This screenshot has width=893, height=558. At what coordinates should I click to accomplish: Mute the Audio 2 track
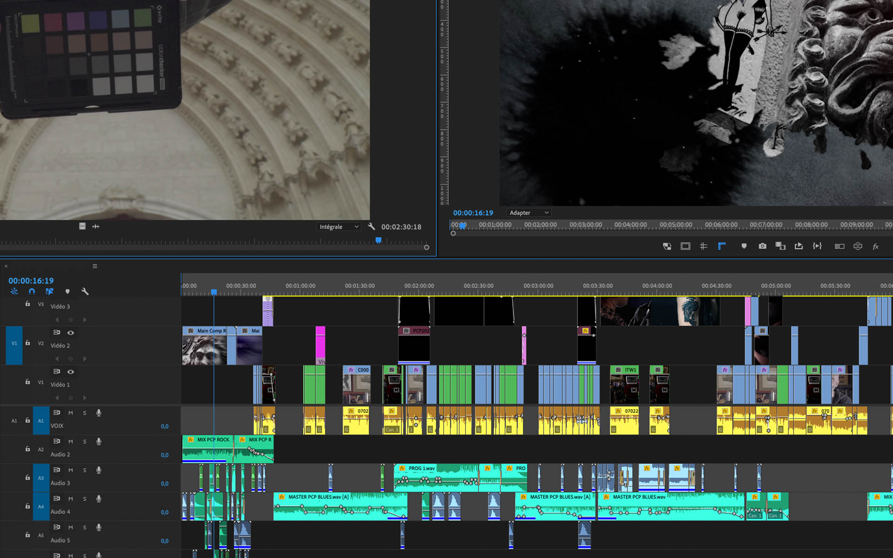coord(71,442)
